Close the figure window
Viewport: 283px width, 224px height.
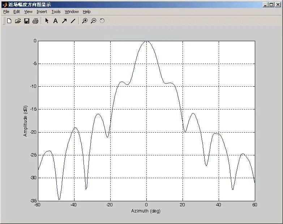278,5
